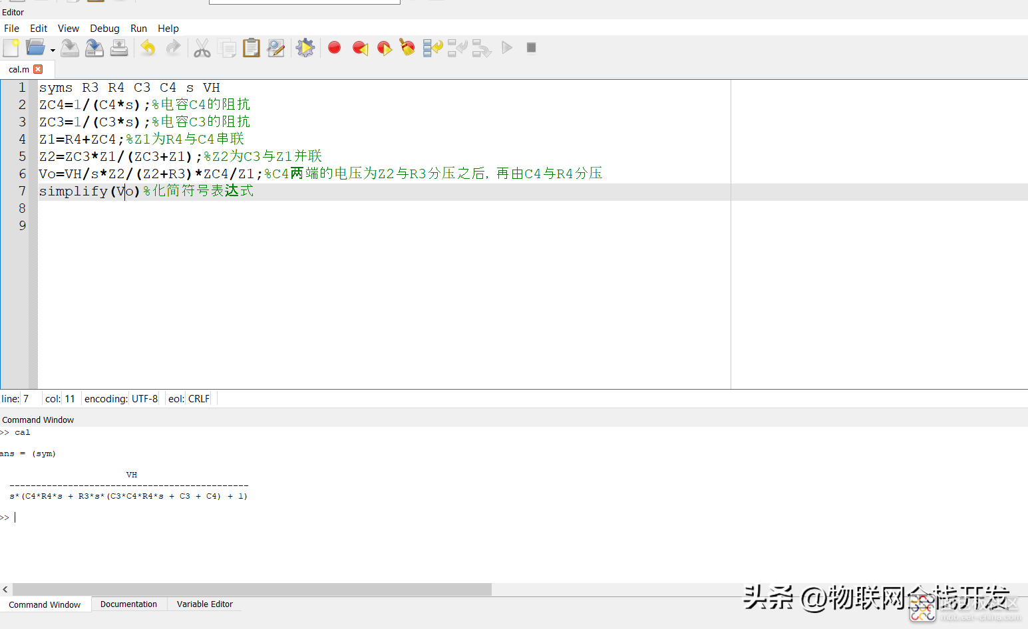
Task: Click the debugger Step button
Action: [433, 48]
